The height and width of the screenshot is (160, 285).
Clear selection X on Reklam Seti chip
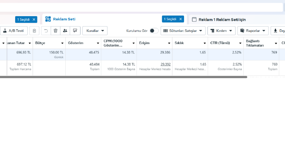(x=180, y=19)
